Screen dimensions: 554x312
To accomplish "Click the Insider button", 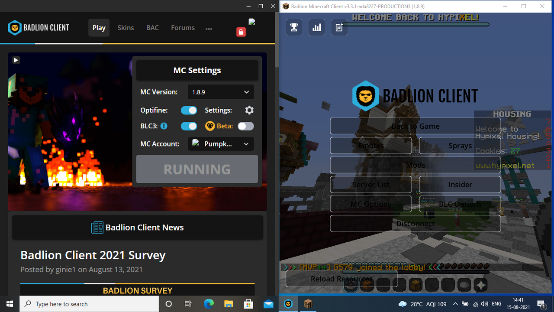I will [460, 185].
